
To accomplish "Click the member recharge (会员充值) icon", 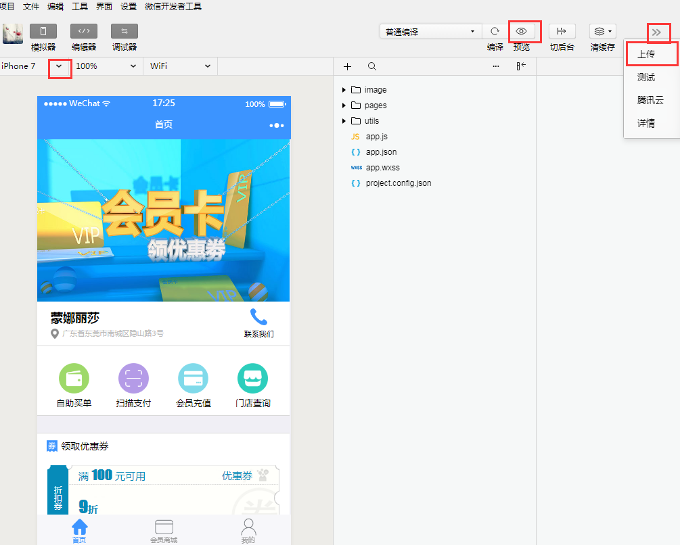I will point(193,378).
